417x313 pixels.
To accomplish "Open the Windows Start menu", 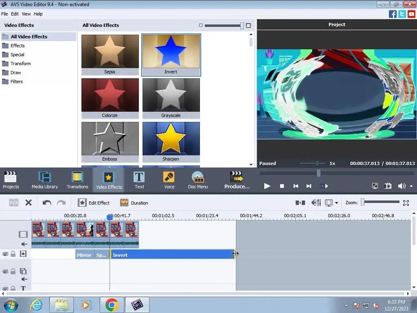I will tap(11, 305).
